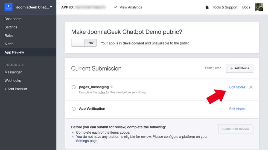Open Tools & Support menu
This screenshot has height=150, width=268.
tap(225, 7)
